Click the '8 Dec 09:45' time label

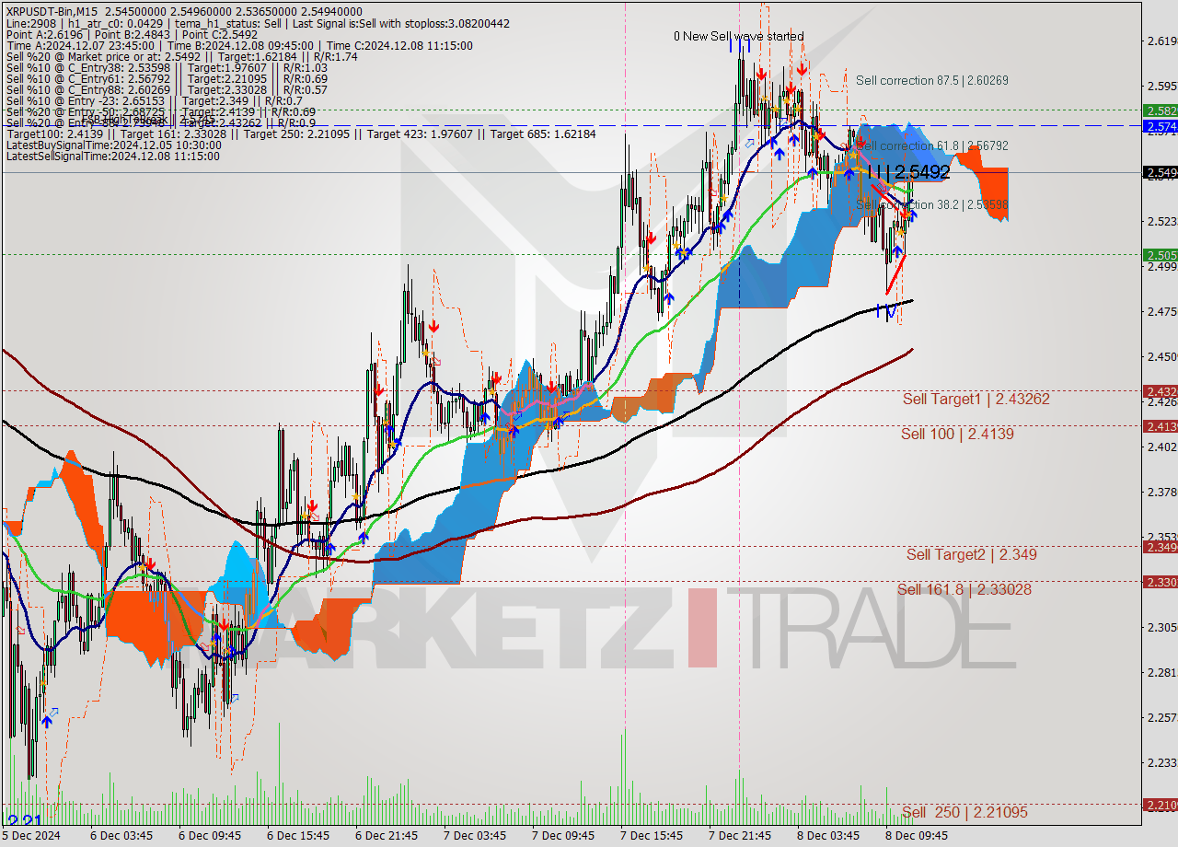(x=917, y=836)
